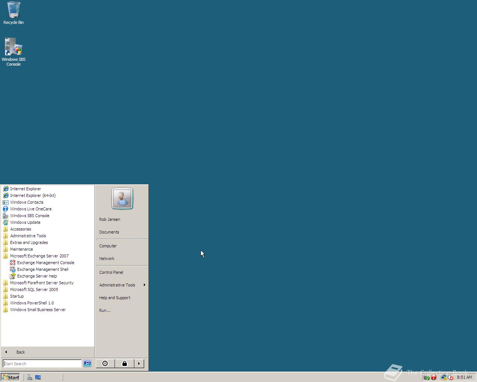
Task: Click the Start button on the taskbar
Action: pyautogui.click(x=10, y=377)
